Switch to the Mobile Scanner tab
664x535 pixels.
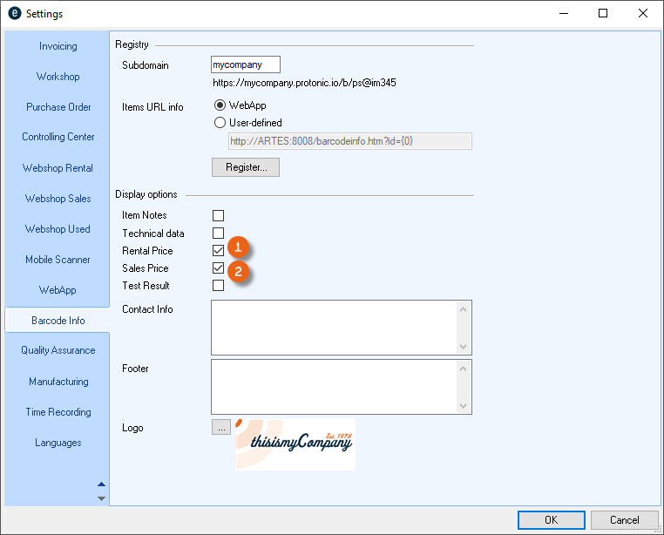pyautogui.click(x=58, y=260)
